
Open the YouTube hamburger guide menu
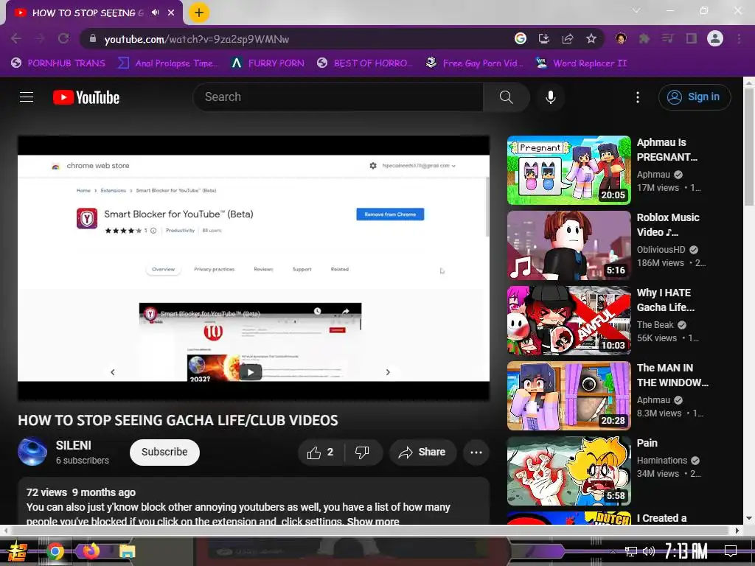27,97
